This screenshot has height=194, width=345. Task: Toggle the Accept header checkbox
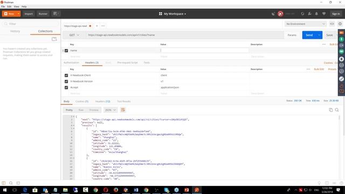66,87
